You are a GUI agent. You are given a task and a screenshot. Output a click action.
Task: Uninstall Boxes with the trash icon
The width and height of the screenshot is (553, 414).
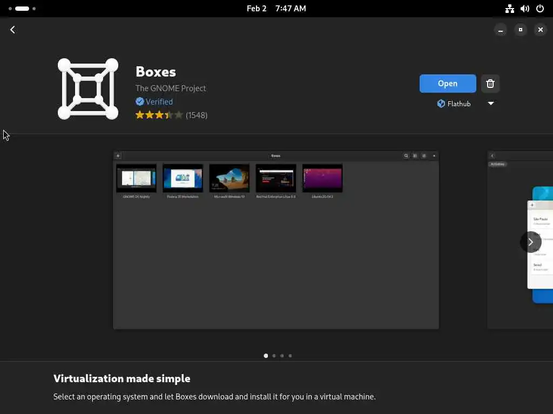tap(490, 84)
